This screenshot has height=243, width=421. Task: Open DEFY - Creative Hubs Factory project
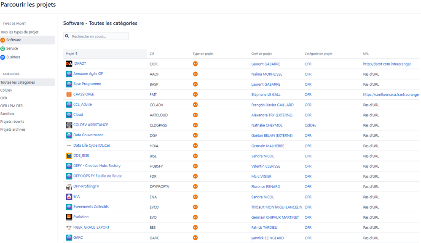click(97, 166)
